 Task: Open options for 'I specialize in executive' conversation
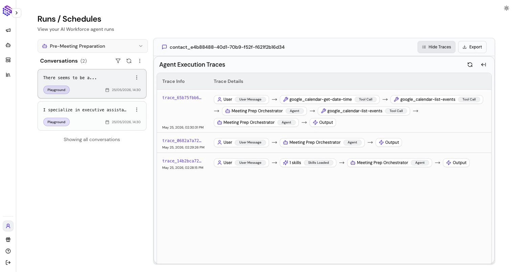(137, 110)
